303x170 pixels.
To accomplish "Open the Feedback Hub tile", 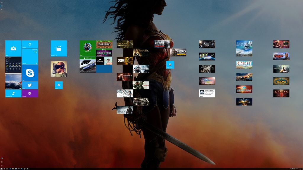I will tap(13, 94).
